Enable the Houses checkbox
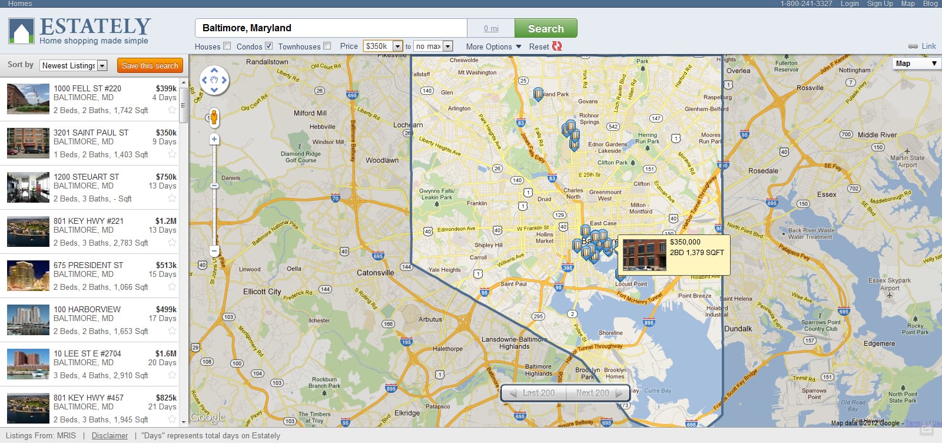Image resolution: width=942 pixels, height=443 pixels. coord(227,46)
